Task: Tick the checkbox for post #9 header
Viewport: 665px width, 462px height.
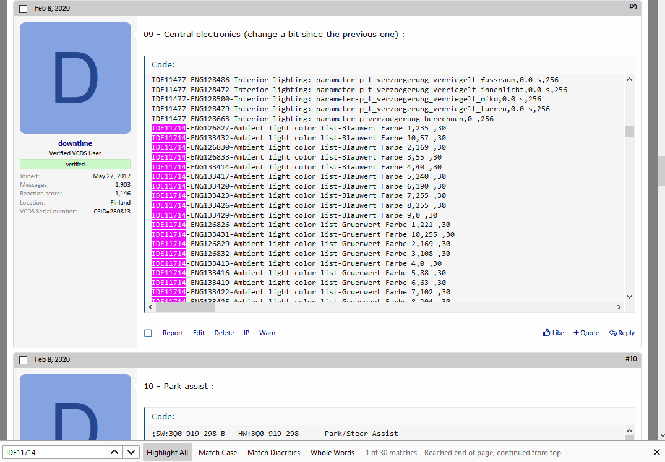Action: (x=24, y=9)
